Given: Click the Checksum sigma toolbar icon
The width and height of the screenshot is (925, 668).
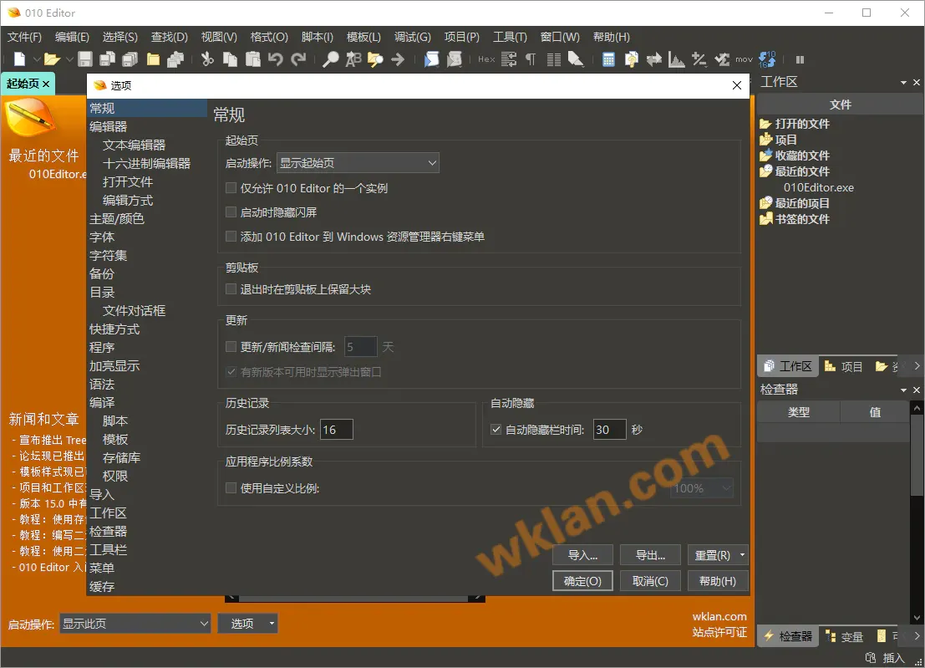Looking at the screenshot, I should coord(721,59).
